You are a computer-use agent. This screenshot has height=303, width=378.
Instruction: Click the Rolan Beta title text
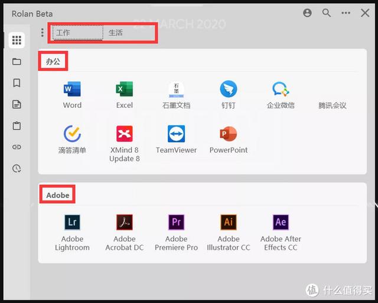click(x=32, y=14)
